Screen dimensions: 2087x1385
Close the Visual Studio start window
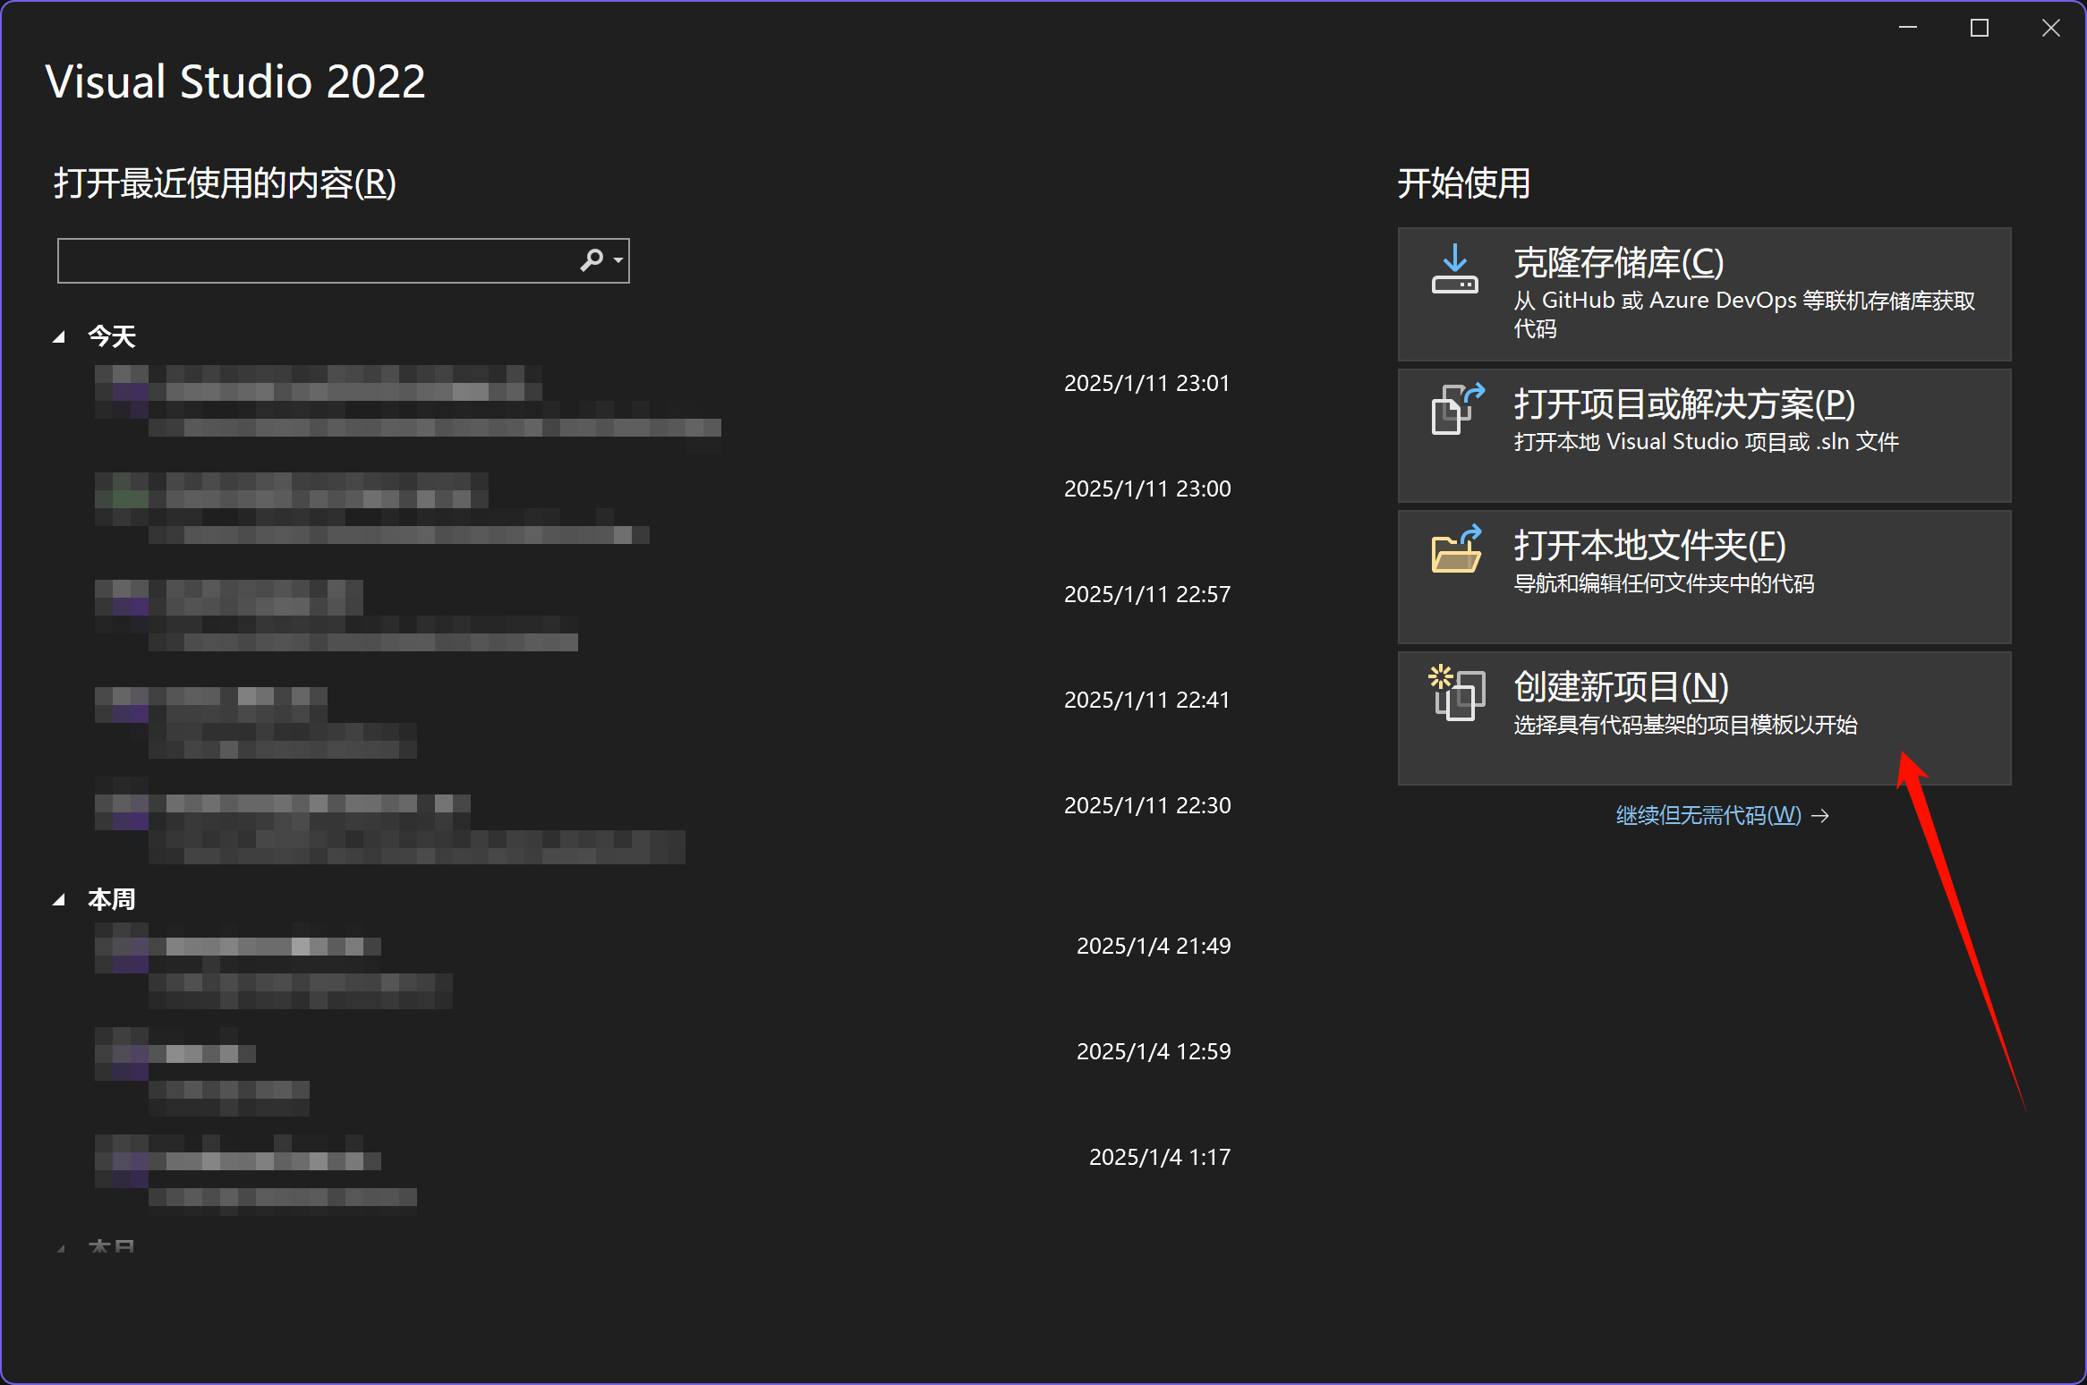tap(2051, 28)
